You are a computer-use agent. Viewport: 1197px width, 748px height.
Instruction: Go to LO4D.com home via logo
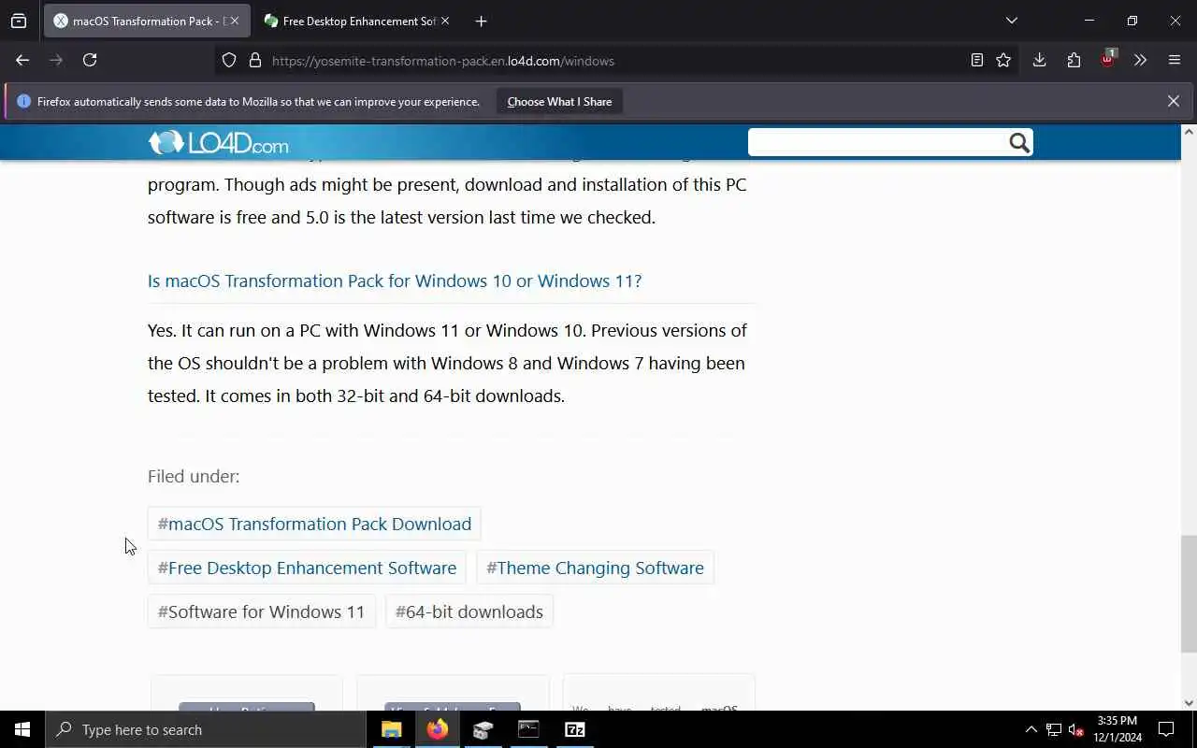click(x=218, y=143)
